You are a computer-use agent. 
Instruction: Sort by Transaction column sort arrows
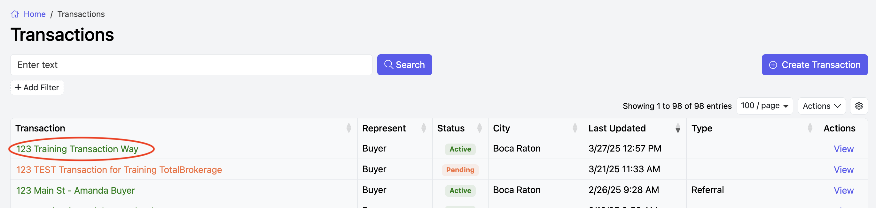coord(348,128)
